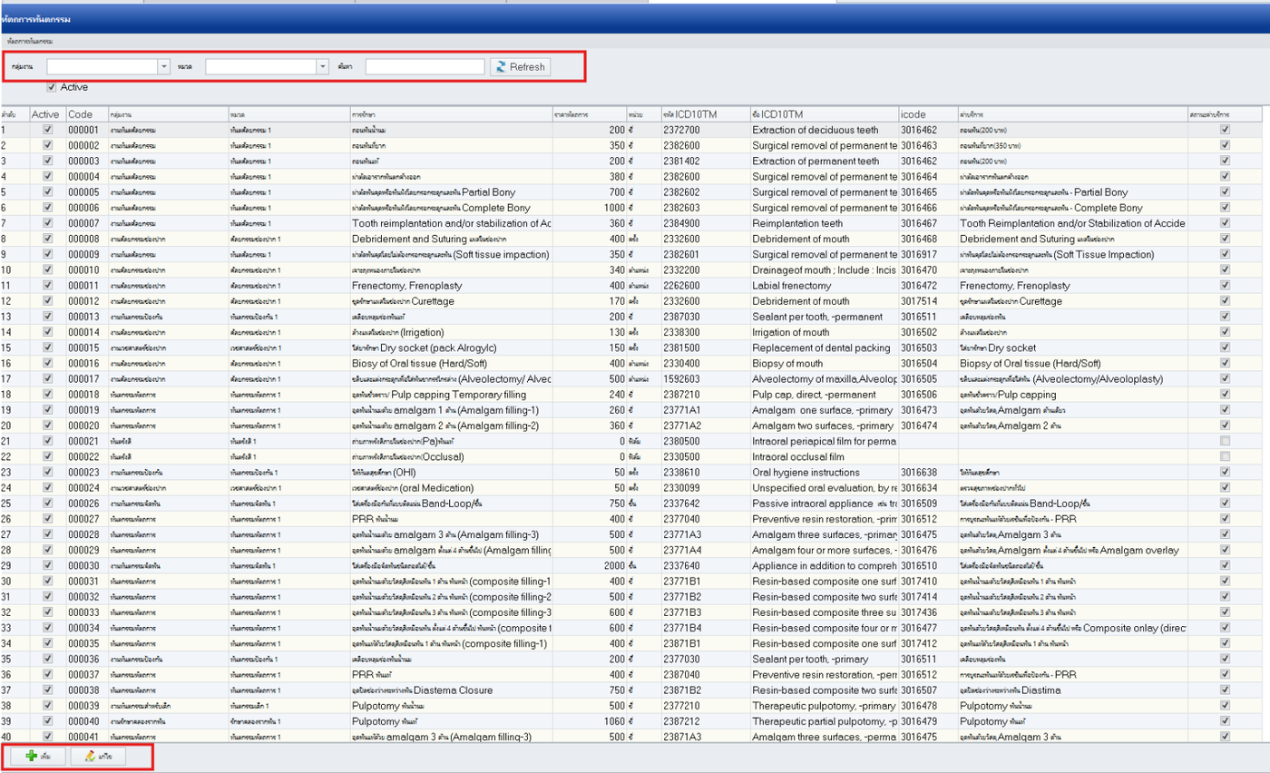Select code cell 000036
Screen dimensions: 1270x773
(x=85, y=659)
